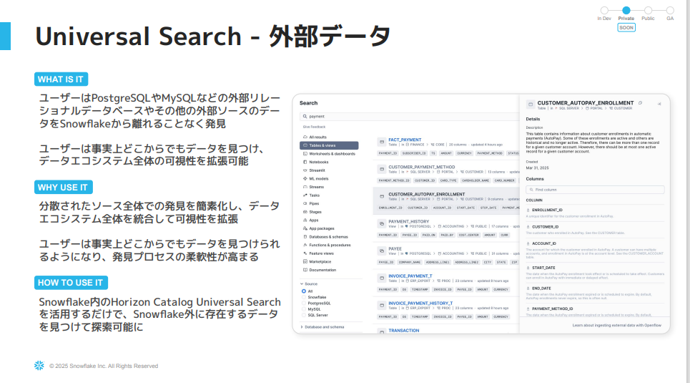
Task: Click the Documentation icon
Action: pyautogui.click(x=305, y=270)
